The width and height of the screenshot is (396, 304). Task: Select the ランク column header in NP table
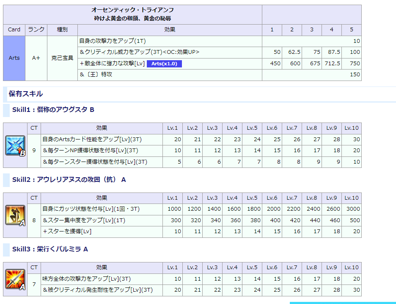pos(36,30)
